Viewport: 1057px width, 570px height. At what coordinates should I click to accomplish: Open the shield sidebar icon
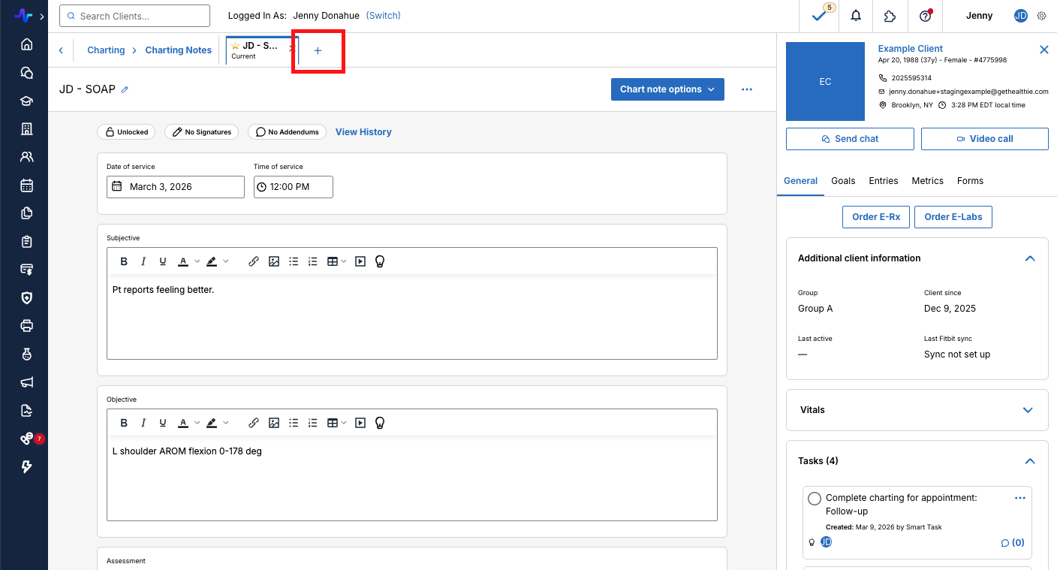(x=27, y=298)
